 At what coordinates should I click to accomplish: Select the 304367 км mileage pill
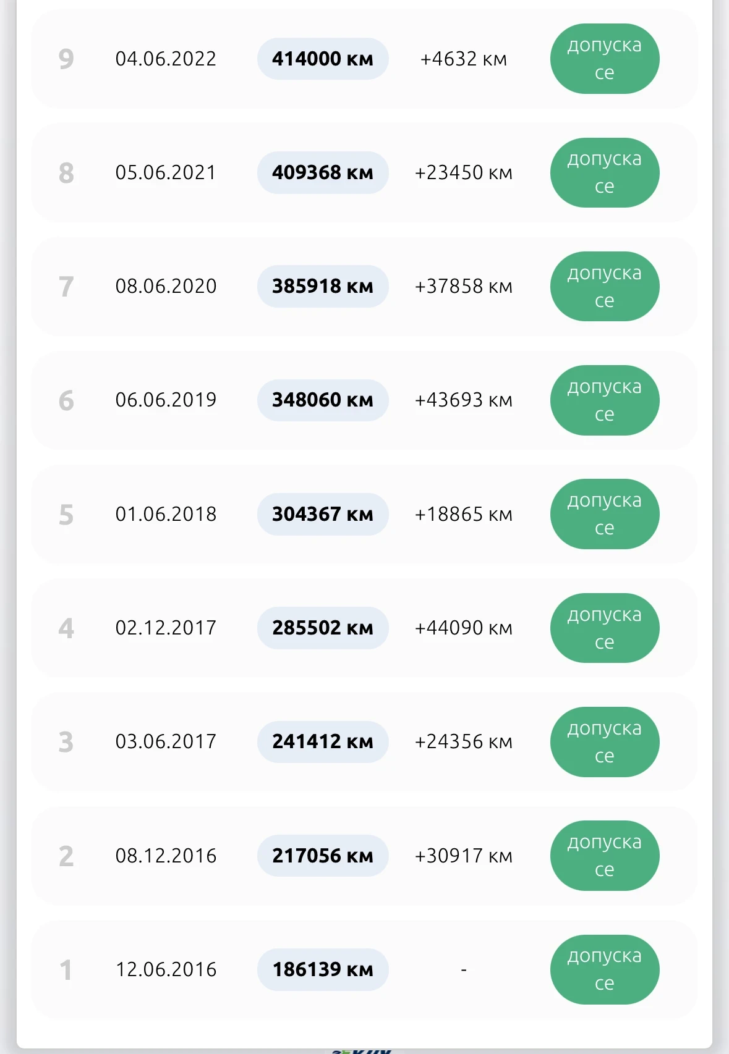323,514
